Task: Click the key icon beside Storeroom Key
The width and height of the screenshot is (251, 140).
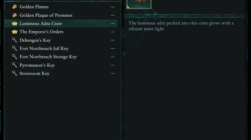Action: click(x=14, y=73)
